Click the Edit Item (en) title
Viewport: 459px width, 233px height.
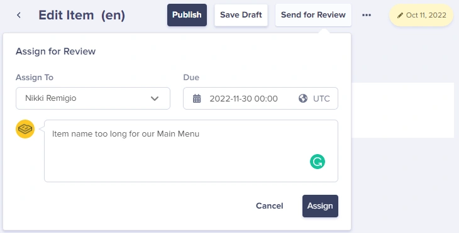pos(82,15)
